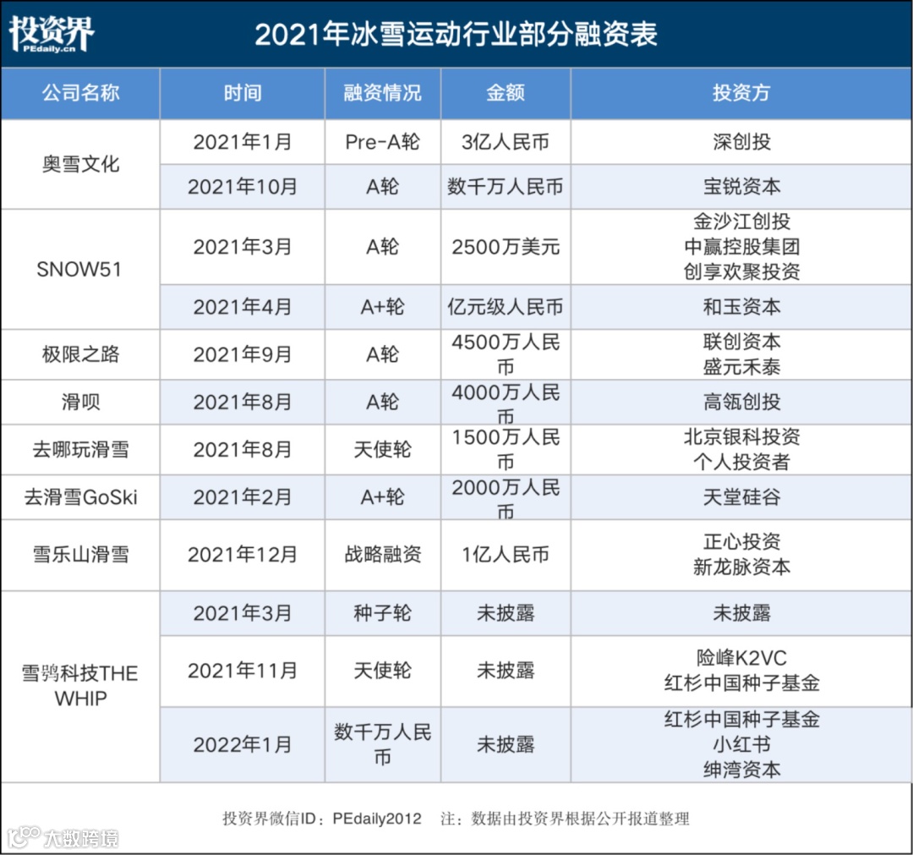Click the date 2021年9月
This screenshot has width=913, height=855.
[243, 354]
